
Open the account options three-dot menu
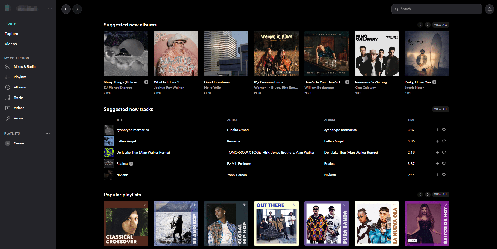pyautogui.click(x=50, y=8)
